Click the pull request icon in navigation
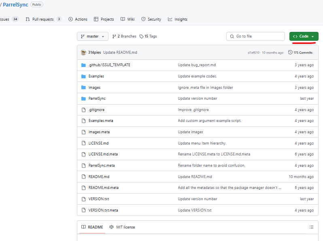The height and width of the screenshot is (241, 323). click(28, 19)
